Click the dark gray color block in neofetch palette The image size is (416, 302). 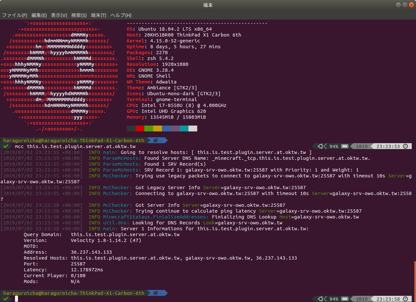click(x=131, y=128)
